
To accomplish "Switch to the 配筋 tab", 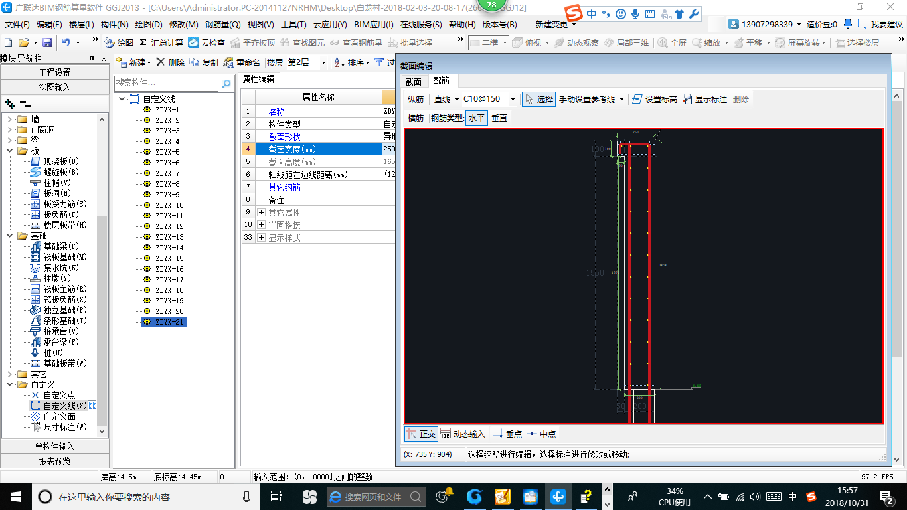I will point(441,81).
